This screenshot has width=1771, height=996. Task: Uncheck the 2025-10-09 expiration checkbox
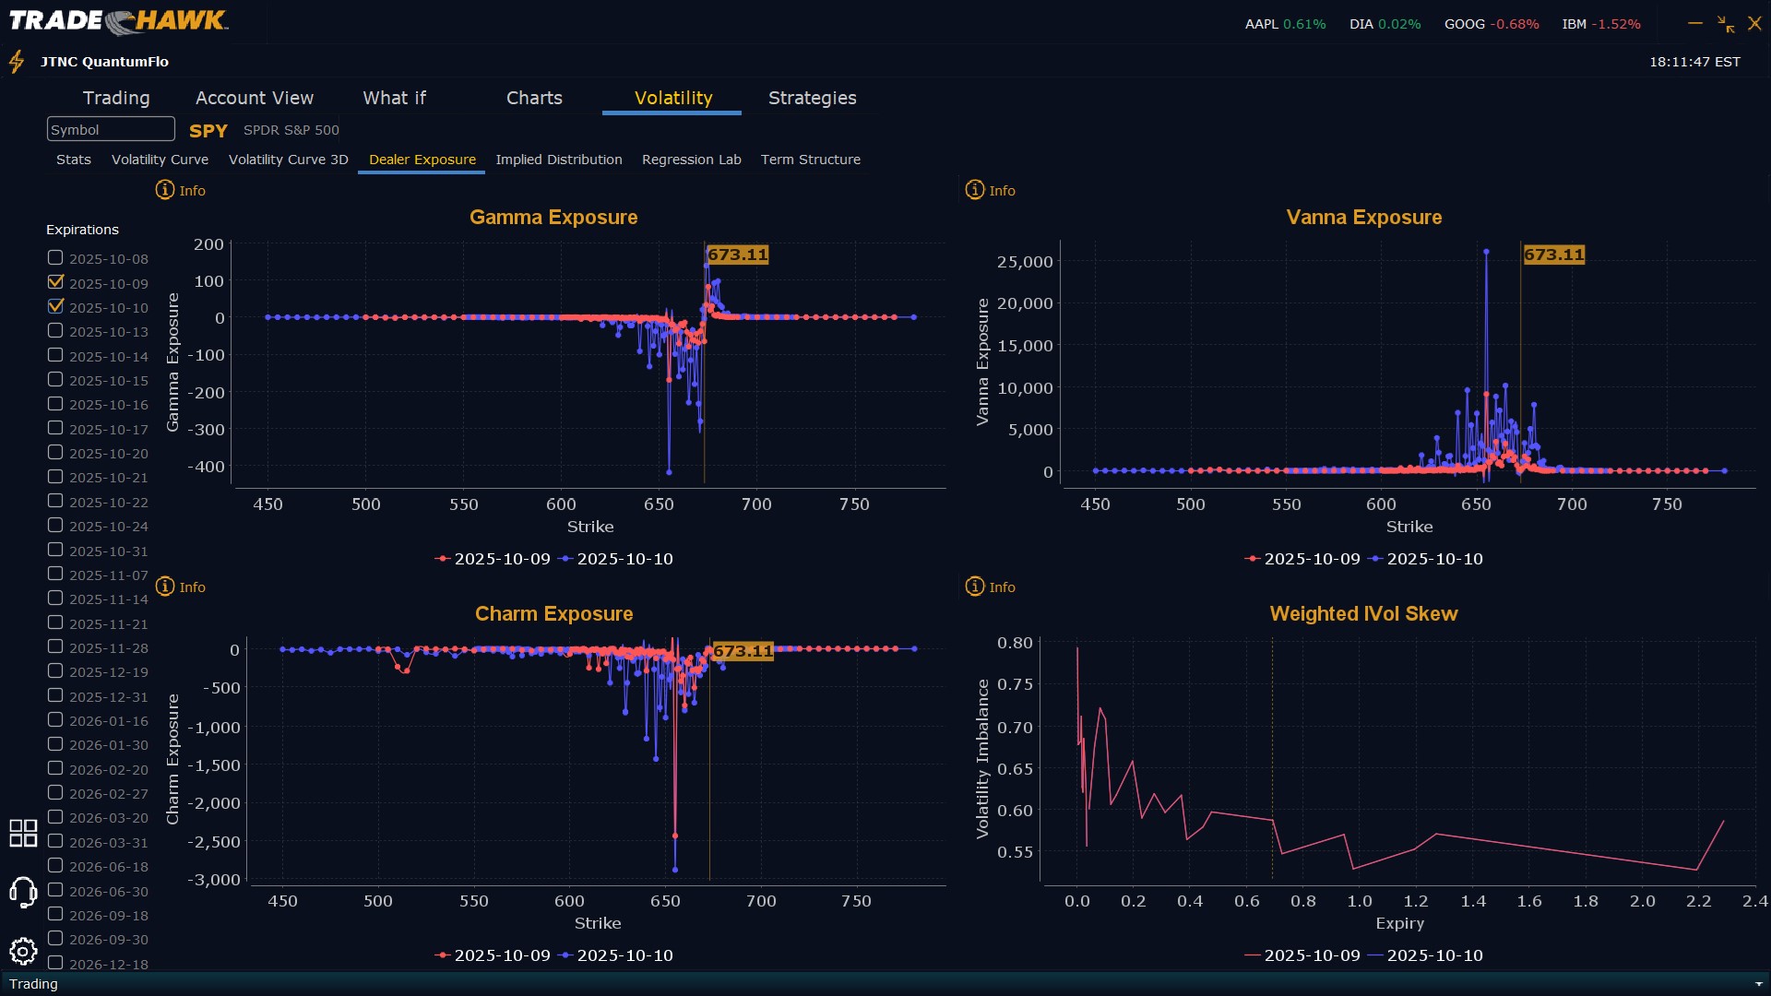55,282
